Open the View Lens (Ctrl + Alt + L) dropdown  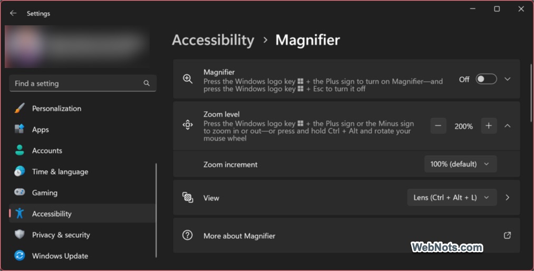pos(452,198)
